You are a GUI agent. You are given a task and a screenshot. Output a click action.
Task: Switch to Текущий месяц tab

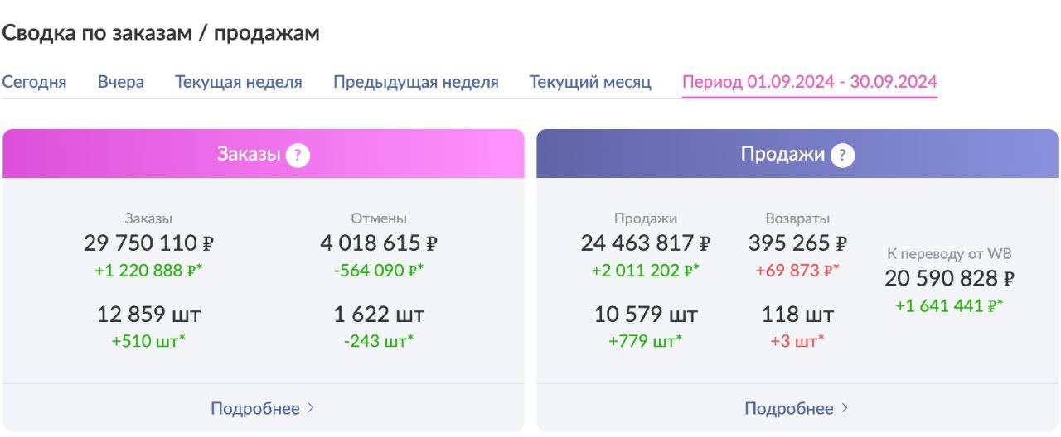click(590, 82)
